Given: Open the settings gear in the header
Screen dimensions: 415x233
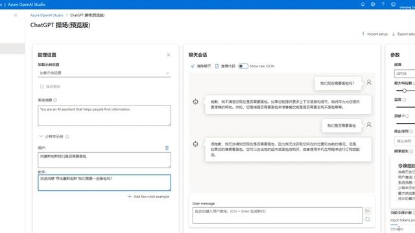Looking at the screenshot, I should coord(373,5).
